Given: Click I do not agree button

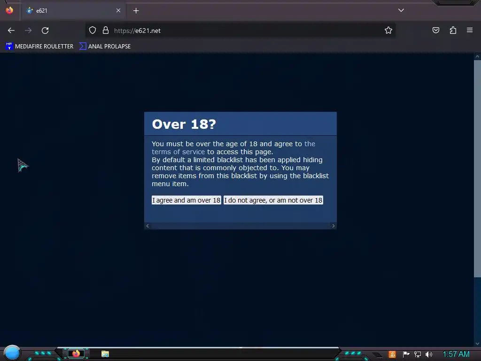Looking at the screenshot, I should pos(273,200).
